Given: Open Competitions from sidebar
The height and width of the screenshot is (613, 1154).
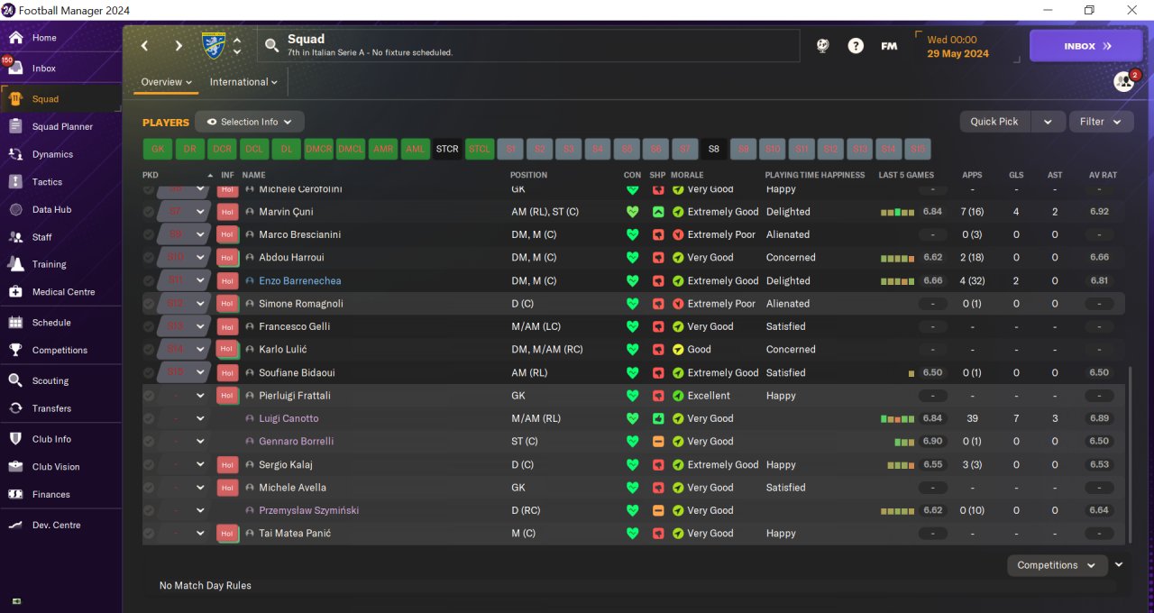Looking at the screenshot, I should coord(60,350).
